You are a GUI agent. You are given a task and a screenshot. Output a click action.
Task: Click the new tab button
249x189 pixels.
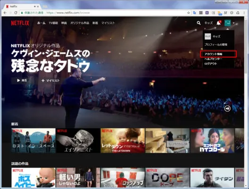[45, 7]
